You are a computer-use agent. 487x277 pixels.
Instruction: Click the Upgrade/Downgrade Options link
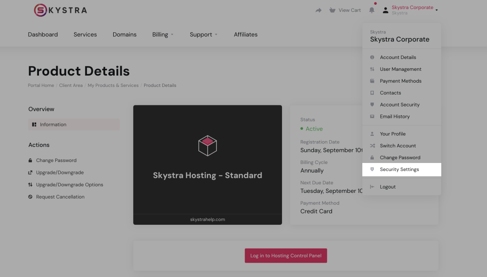69,185
